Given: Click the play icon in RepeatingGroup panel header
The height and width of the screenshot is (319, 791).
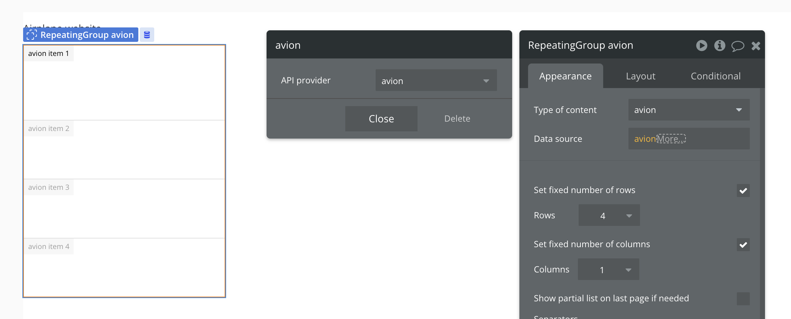Looking at the screenshot, I should click(701, 45).
